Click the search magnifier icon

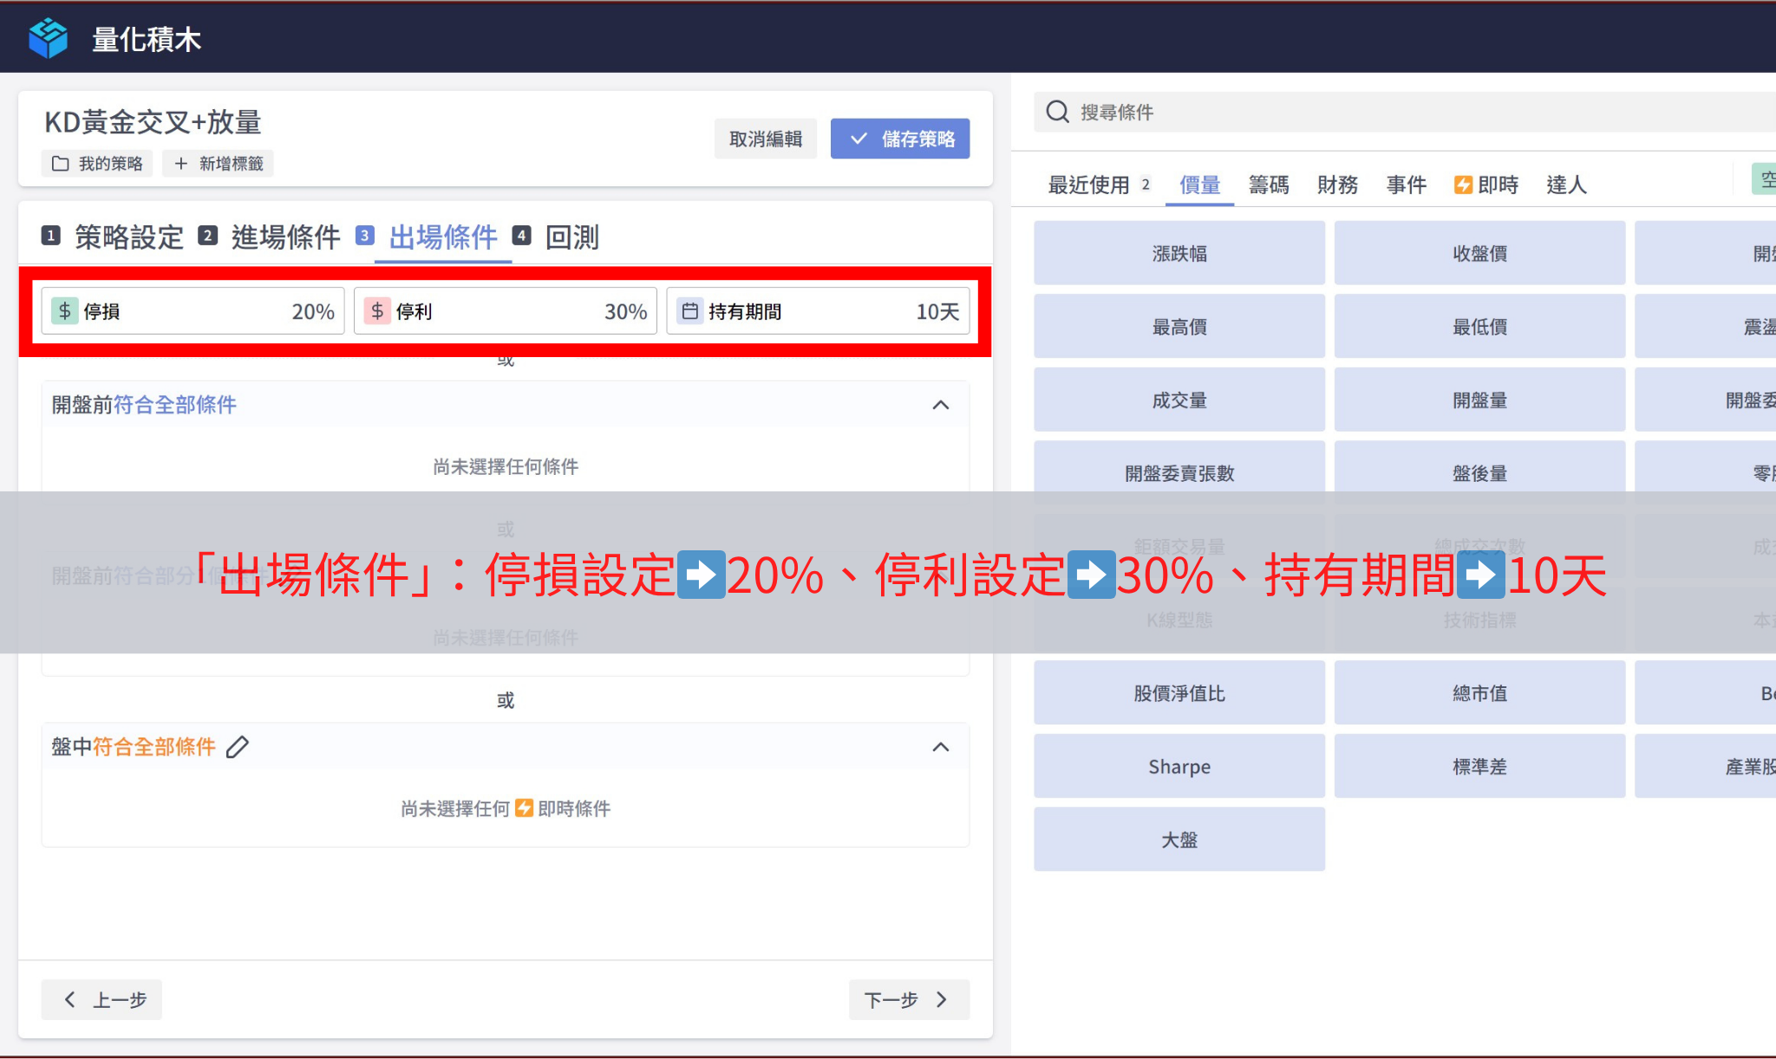pos(1057,112)
